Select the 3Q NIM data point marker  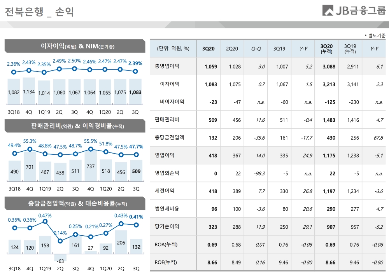point(135,72)
